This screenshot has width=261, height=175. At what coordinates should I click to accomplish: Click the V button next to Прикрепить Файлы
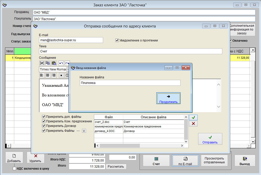tap(84, 131)
